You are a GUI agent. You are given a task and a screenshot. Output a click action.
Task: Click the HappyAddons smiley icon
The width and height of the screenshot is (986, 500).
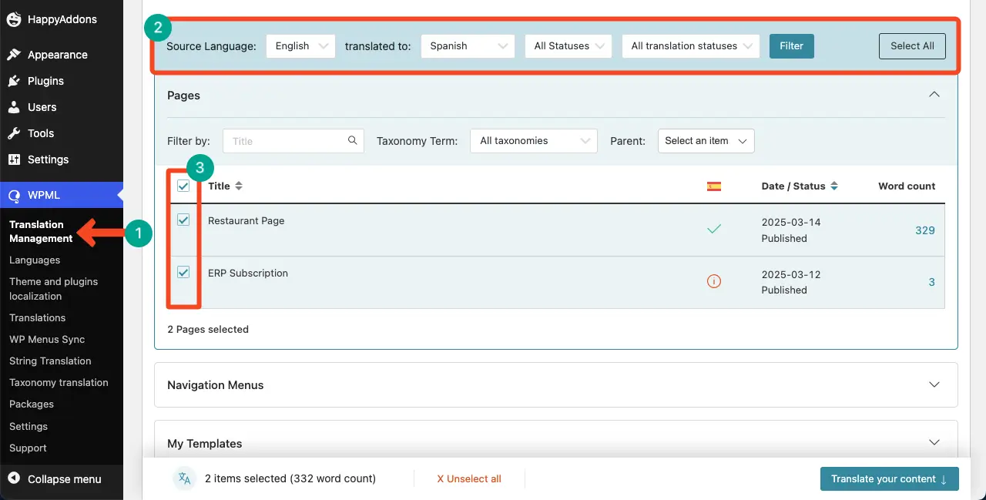point(14,19)
